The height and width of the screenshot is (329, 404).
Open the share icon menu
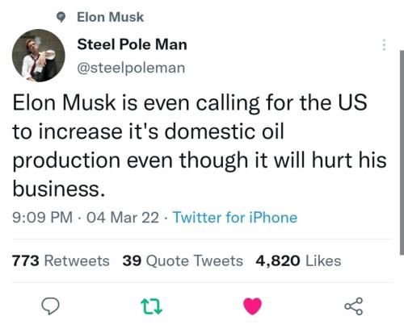point(354,306)
